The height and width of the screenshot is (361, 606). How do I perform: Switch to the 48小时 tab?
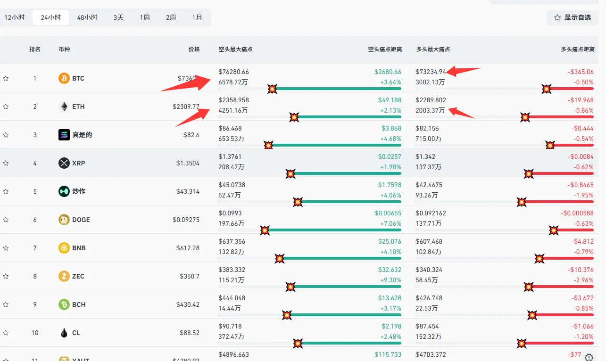coord(87,17)
